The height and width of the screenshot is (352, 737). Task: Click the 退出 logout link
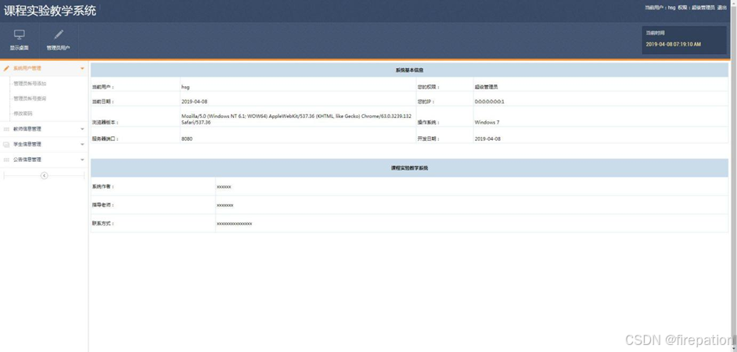[x=722, y=8]
